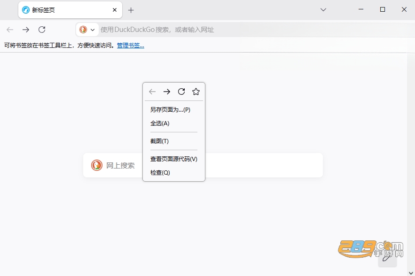Viewport: 415px width, 276px height.
Task: Choose 另存页面为...(P) menu entry
Action: click(173, 110)
